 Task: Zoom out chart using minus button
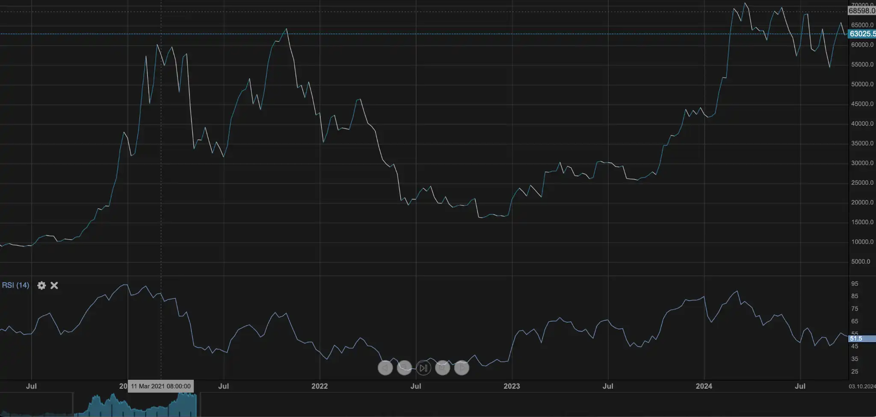(x=404, y=368)
